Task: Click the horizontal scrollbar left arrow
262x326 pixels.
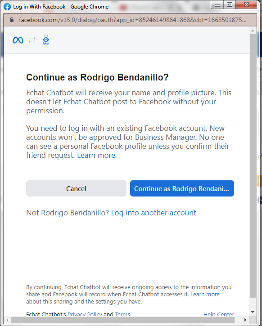Action: pyautogui.click(x=8, y=320)
